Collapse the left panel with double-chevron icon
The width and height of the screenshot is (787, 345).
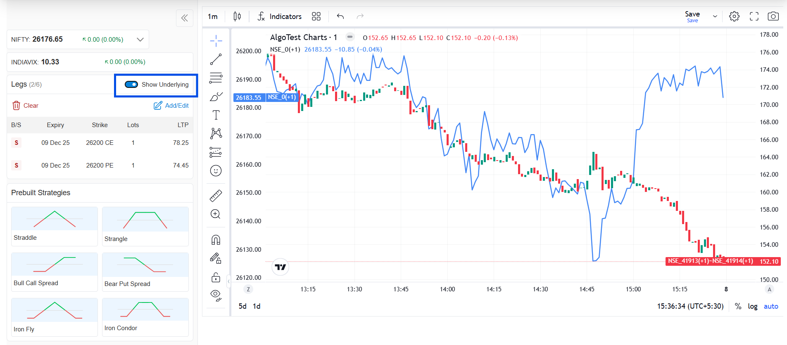tap(184, 18)
